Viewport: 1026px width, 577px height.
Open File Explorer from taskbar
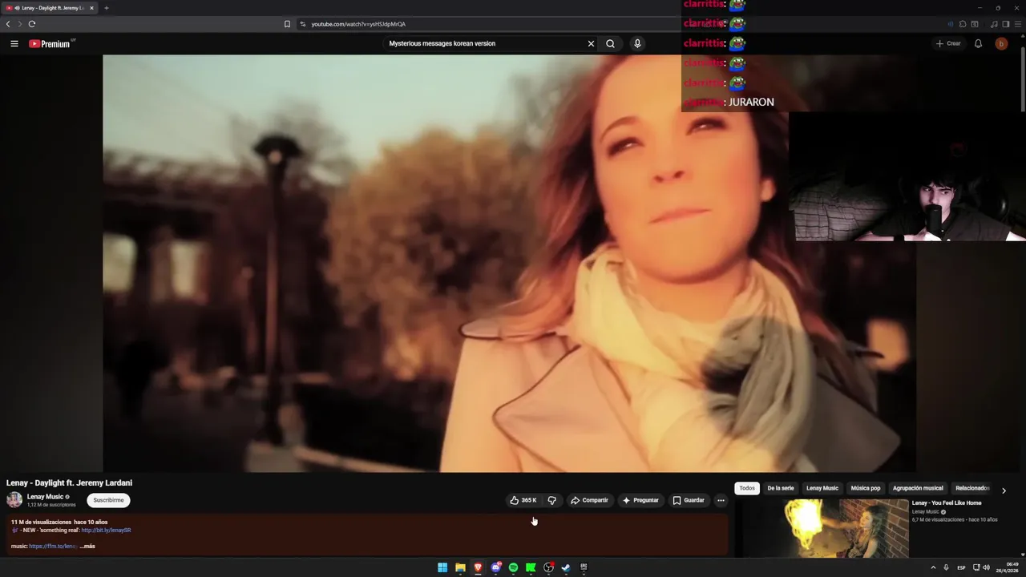(460, 567)
